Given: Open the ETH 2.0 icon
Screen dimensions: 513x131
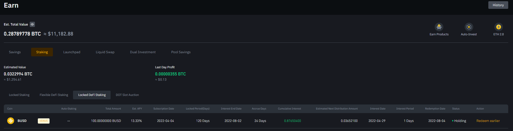Looking at the screenshot, I should coord(498,27).
